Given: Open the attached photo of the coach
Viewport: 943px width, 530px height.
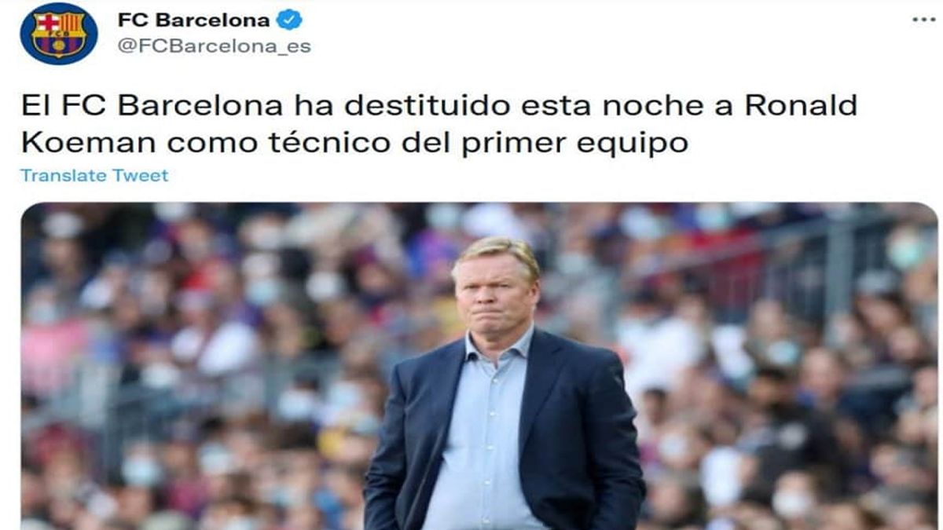Looking at the screenshot, I should 479,366.
